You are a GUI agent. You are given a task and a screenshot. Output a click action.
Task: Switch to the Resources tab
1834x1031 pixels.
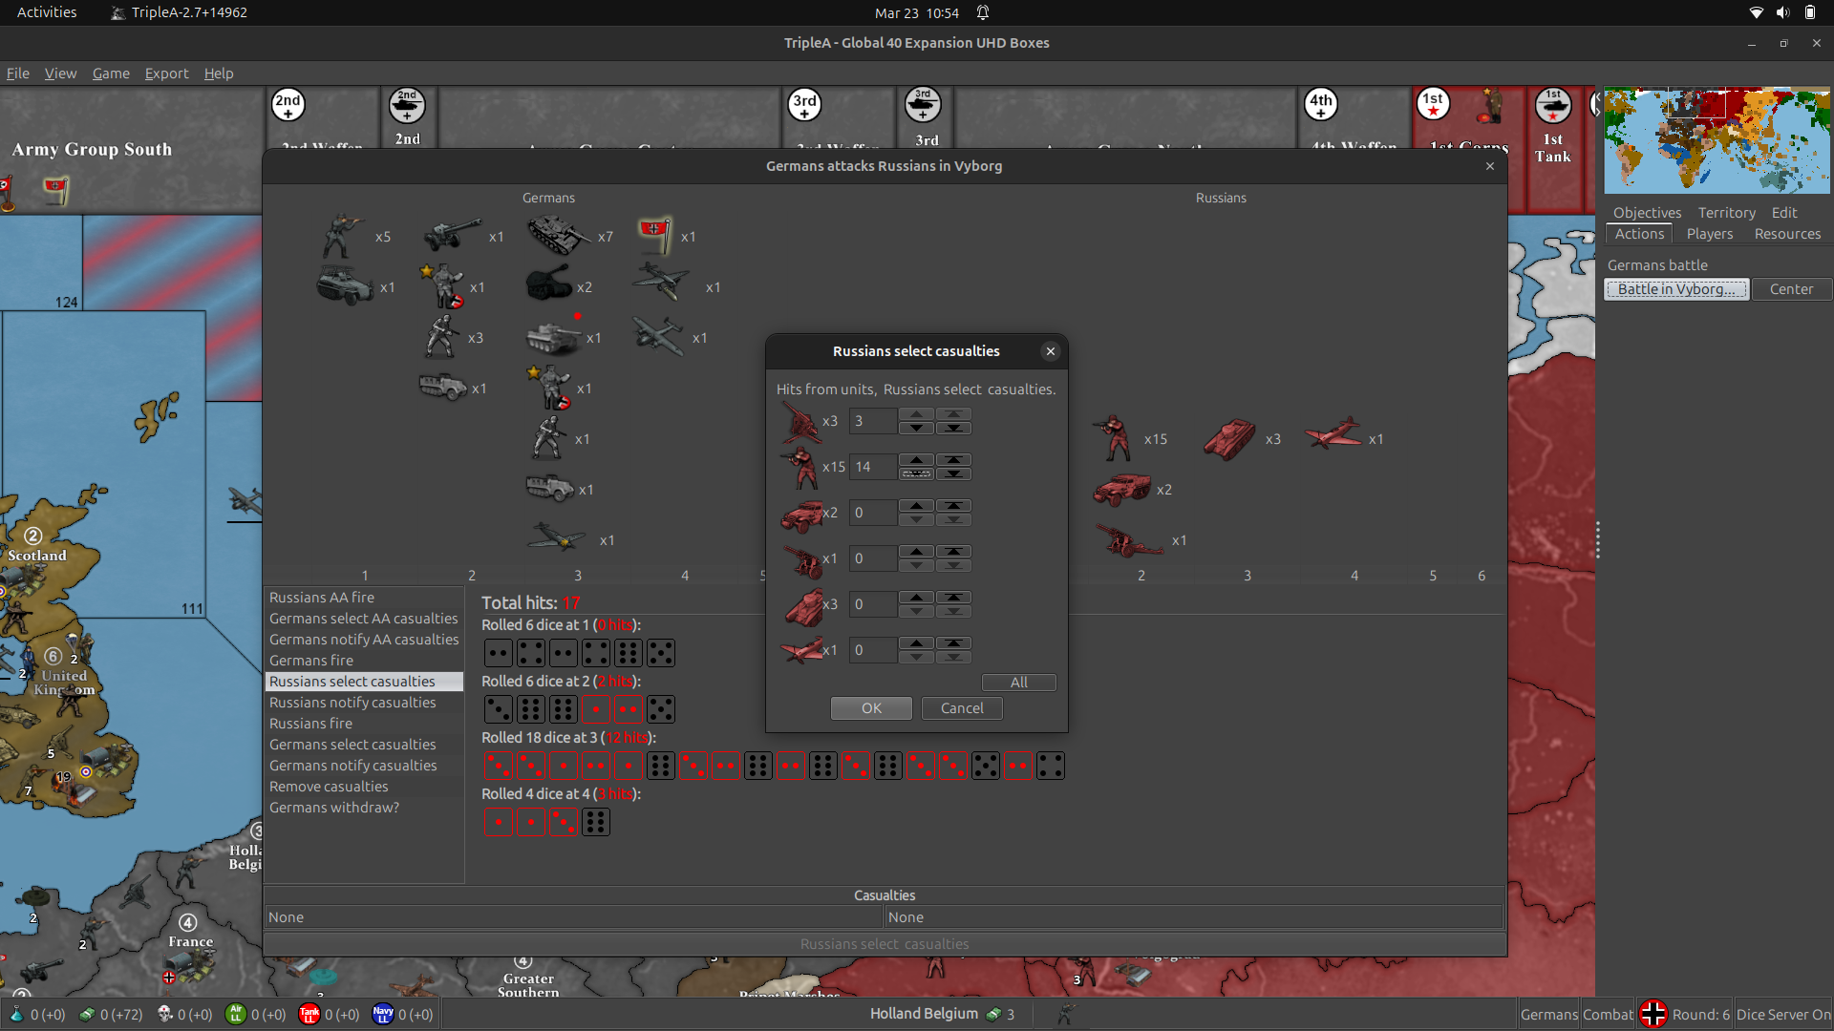[x=1787, y=234]
